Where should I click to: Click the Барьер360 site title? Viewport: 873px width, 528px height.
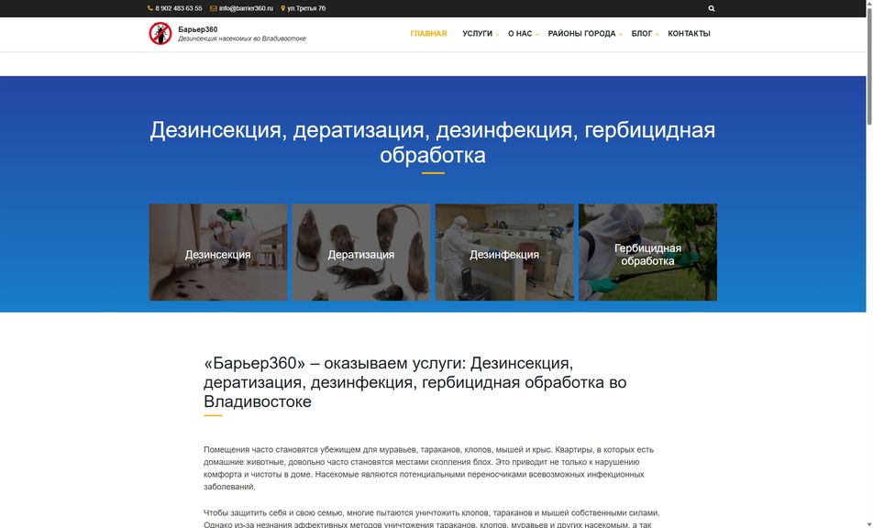point(198,29)
